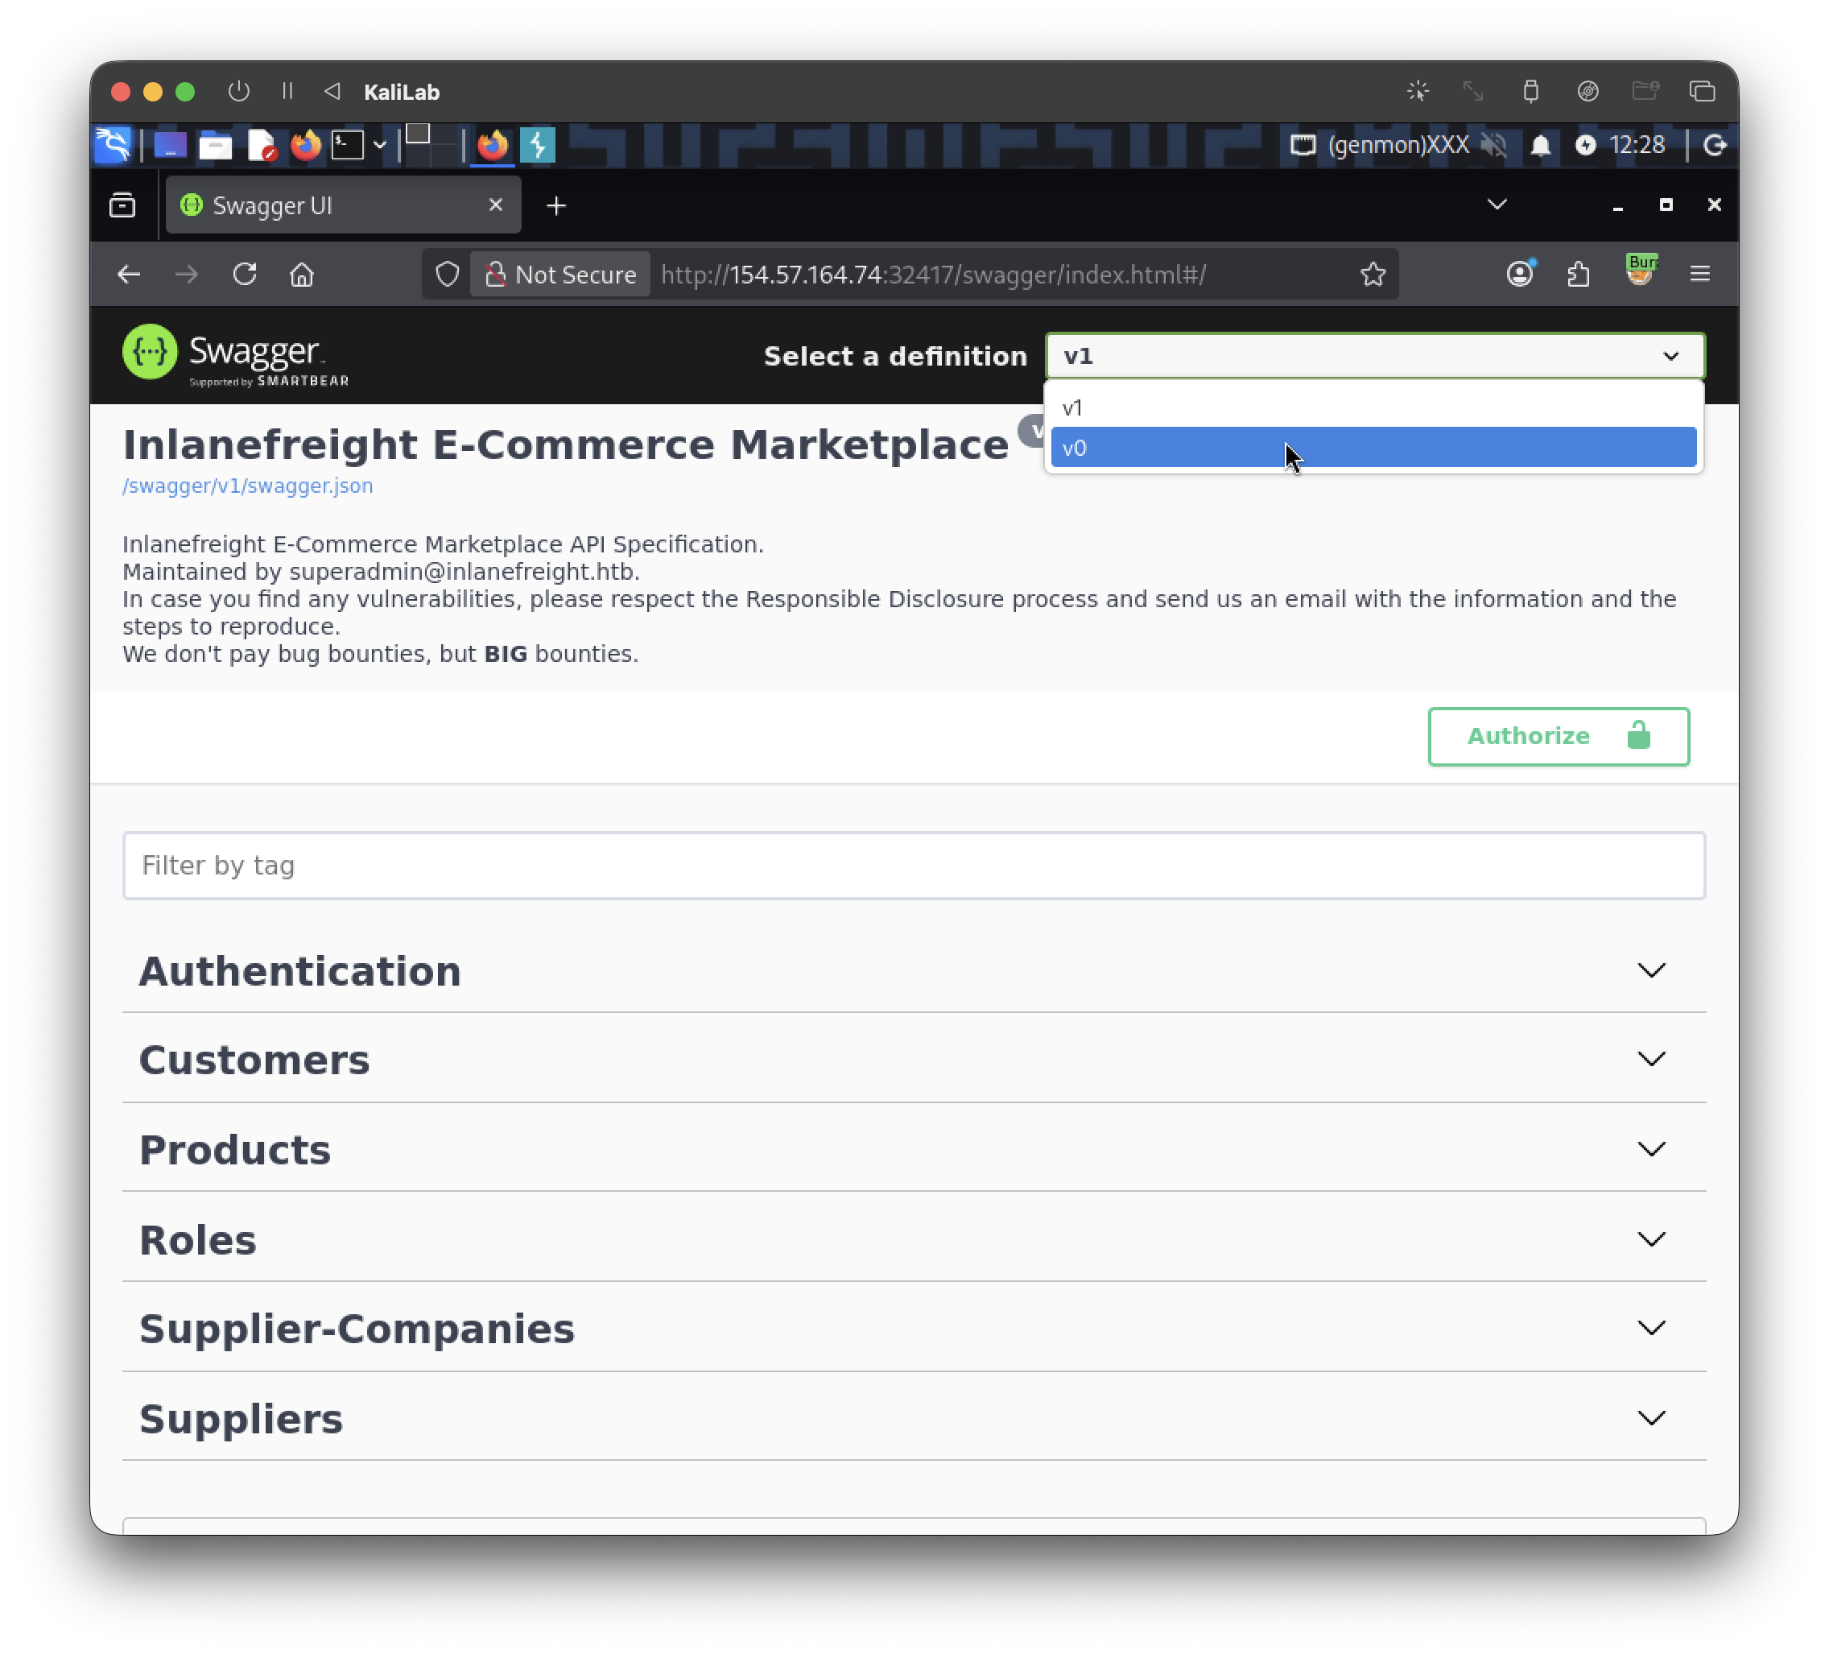
Task: Reload the Swagger UI page
Action: point(245,274)
